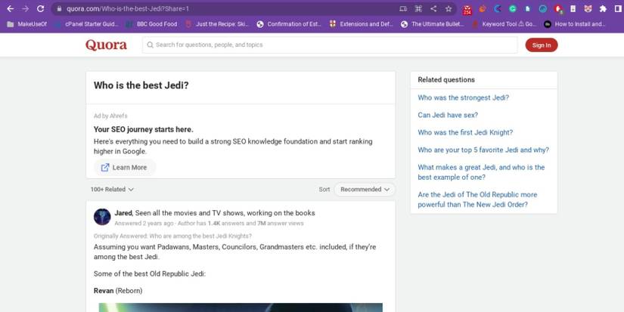Open the Your SEO journey starts here ad
Image resolution: width=624 pixels, height=312 pixels.
(143, 129)
